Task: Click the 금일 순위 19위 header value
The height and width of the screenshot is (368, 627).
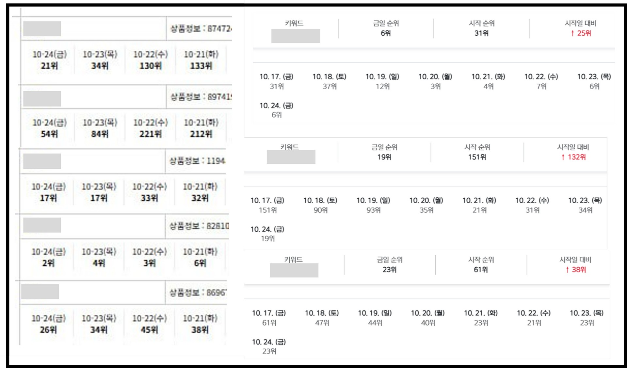Action: point(384,157)
